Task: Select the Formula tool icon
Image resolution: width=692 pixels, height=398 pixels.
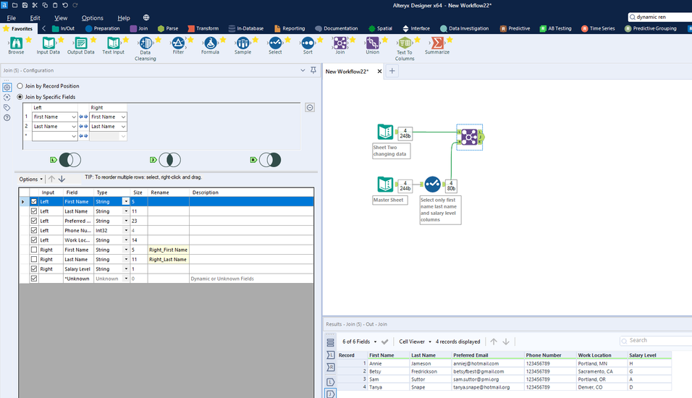Action: point(211,43)
